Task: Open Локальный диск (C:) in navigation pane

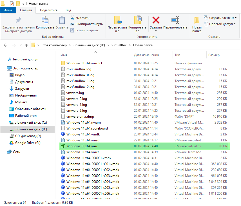Action: point(31,122)
